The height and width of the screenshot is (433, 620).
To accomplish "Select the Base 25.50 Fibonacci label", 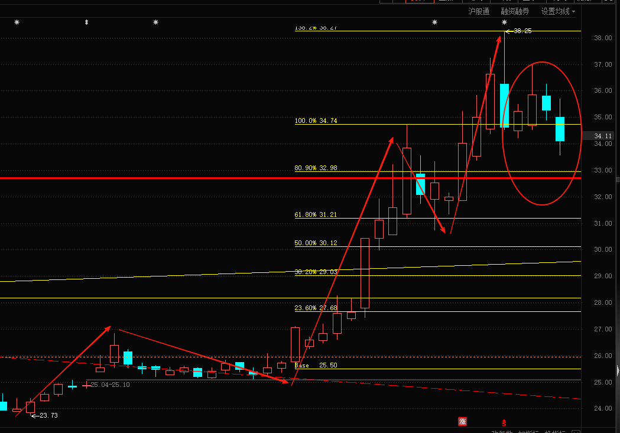I will (316, 365).
